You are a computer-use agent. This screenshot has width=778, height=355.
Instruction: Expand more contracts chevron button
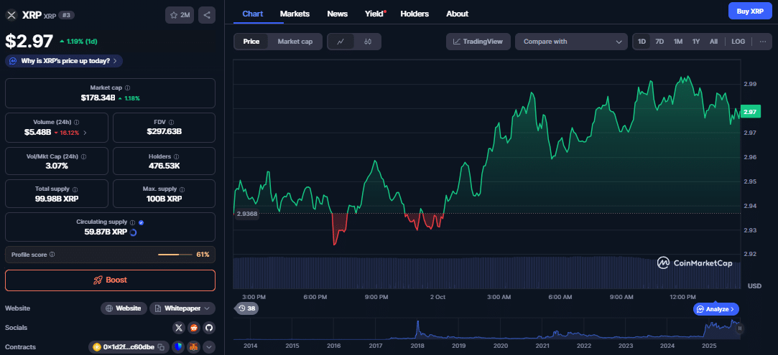(209, 348)
